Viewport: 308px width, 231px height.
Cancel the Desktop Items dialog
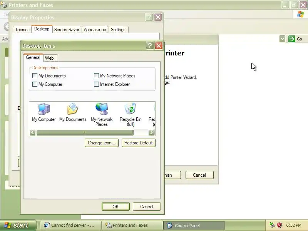click(147, 207)
